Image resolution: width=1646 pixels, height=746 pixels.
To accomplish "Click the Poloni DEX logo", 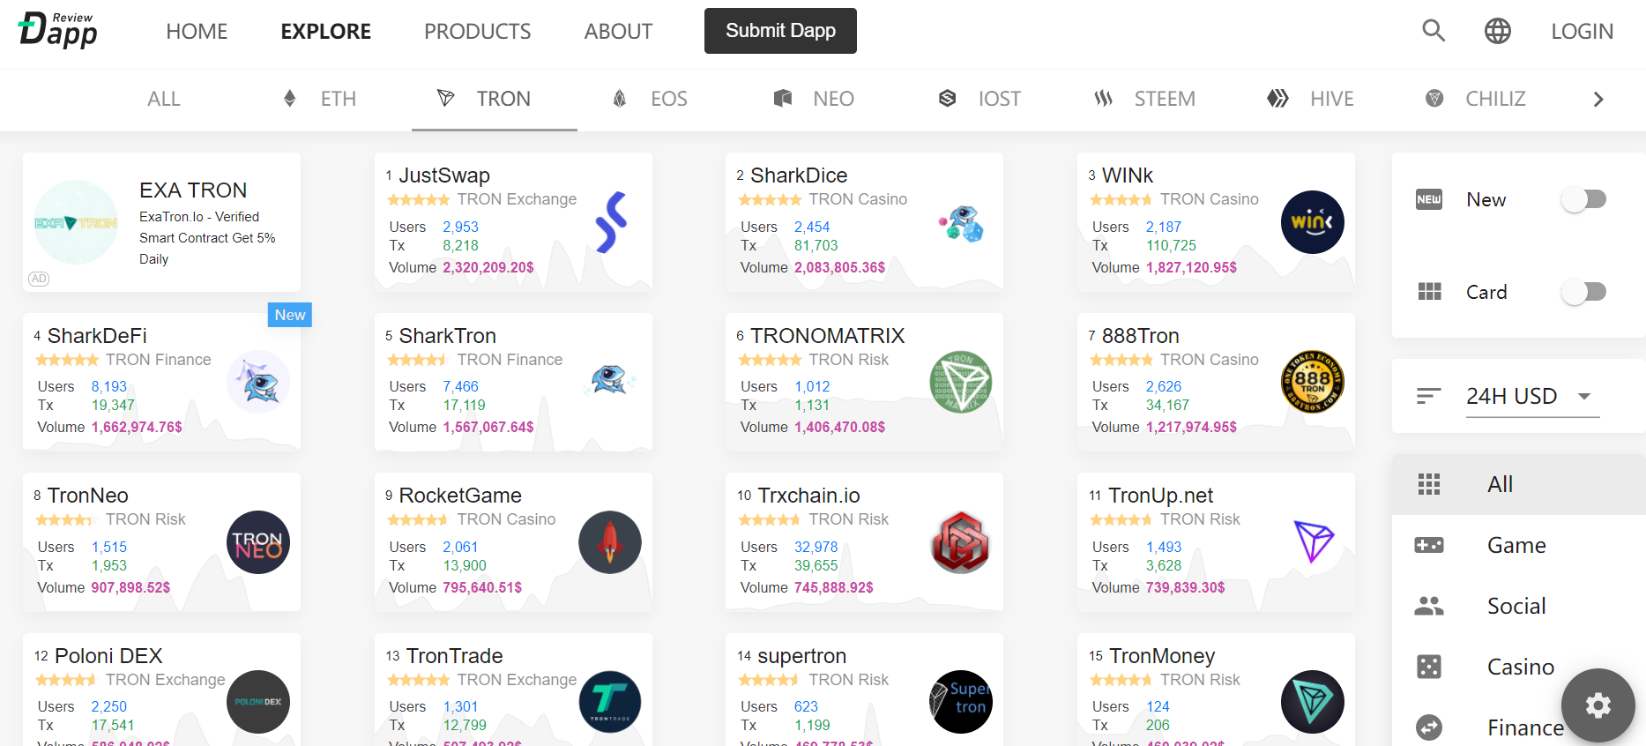I will [258, 702].
